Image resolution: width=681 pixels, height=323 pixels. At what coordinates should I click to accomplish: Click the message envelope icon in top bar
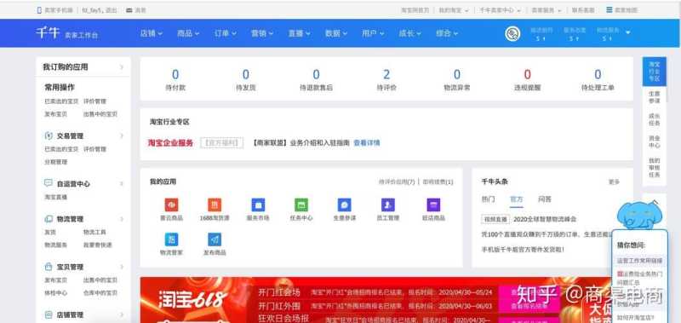(129, 10)
